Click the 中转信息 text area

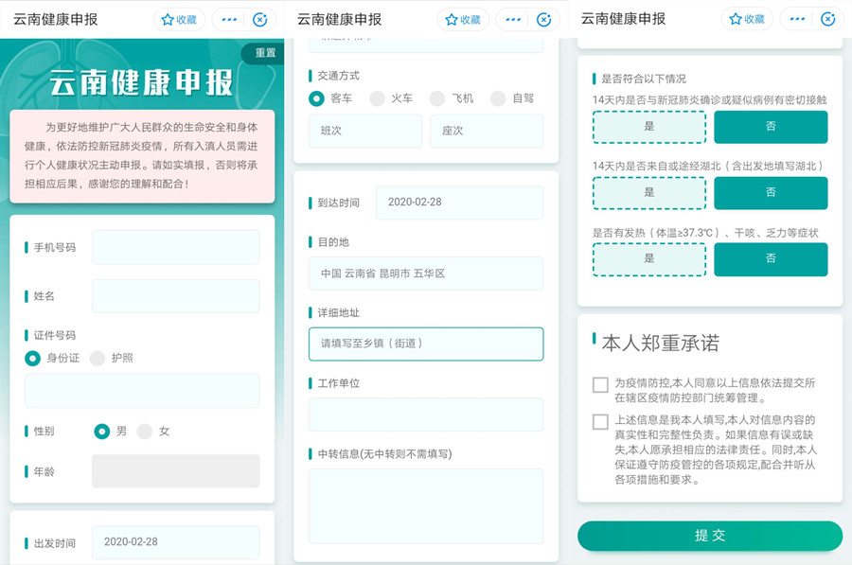point(426,505)
